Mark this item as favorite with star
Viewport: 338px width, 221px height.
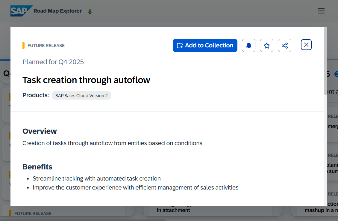point(266,46)
